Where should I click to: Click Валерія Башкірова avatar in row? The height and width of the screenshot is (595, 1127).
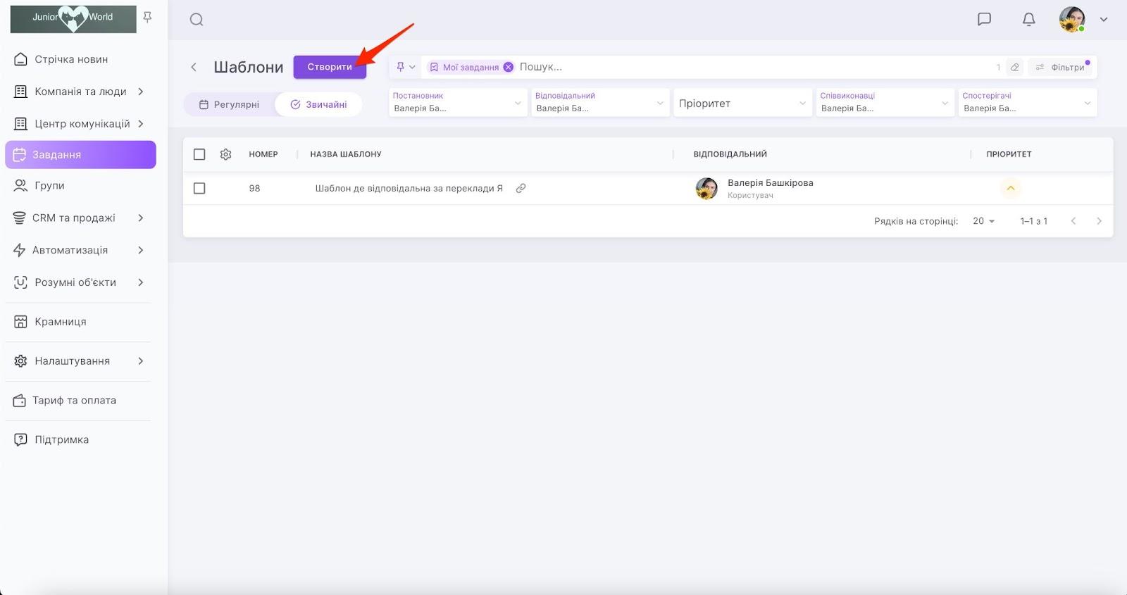point(706,189)
